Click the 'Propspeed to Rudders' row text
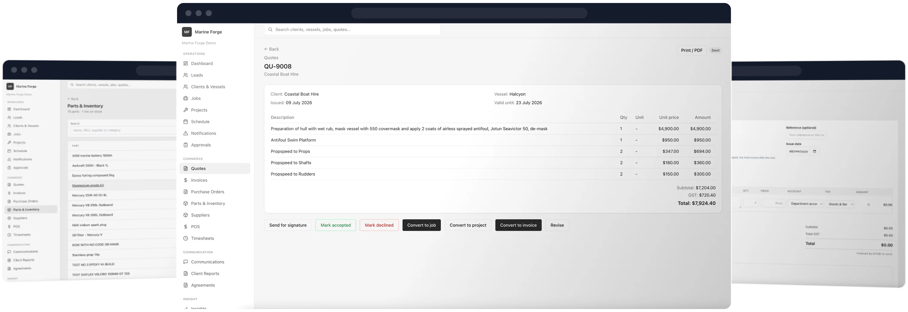The height and width of the screenshot is (312, 908). pos(293,174)
